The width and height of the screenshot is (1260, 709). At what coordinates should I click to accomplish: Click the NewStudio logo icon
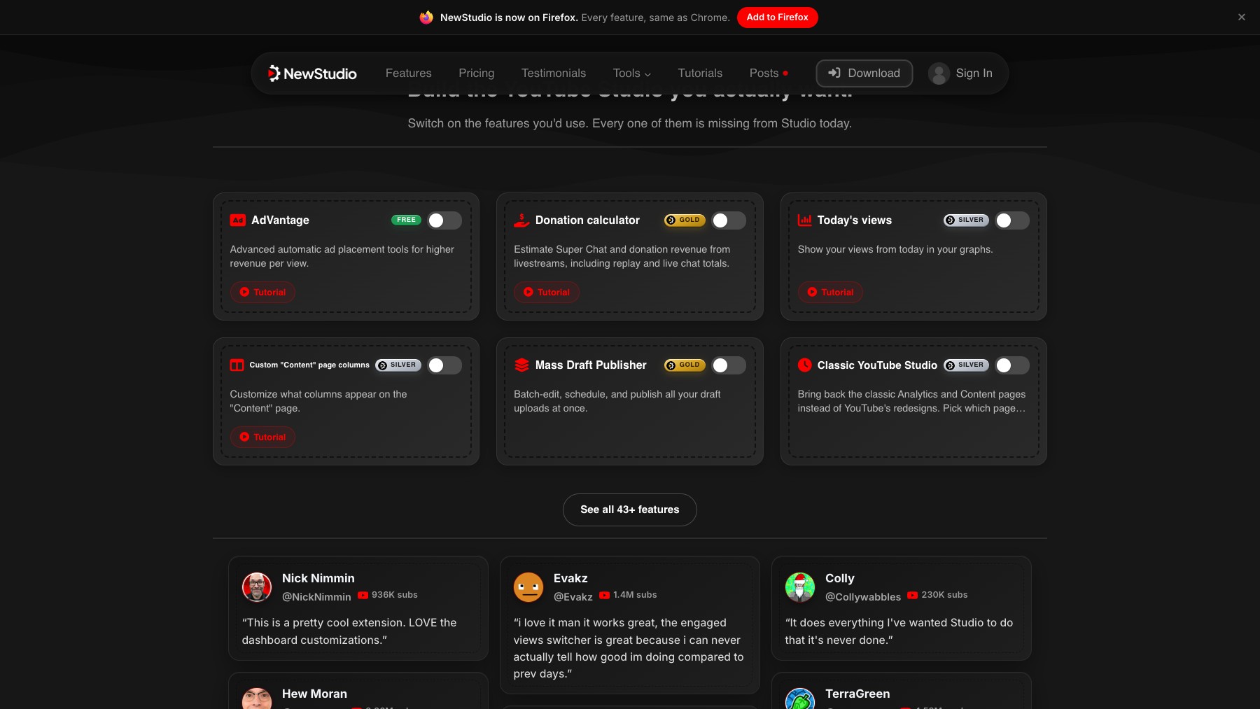274,73
